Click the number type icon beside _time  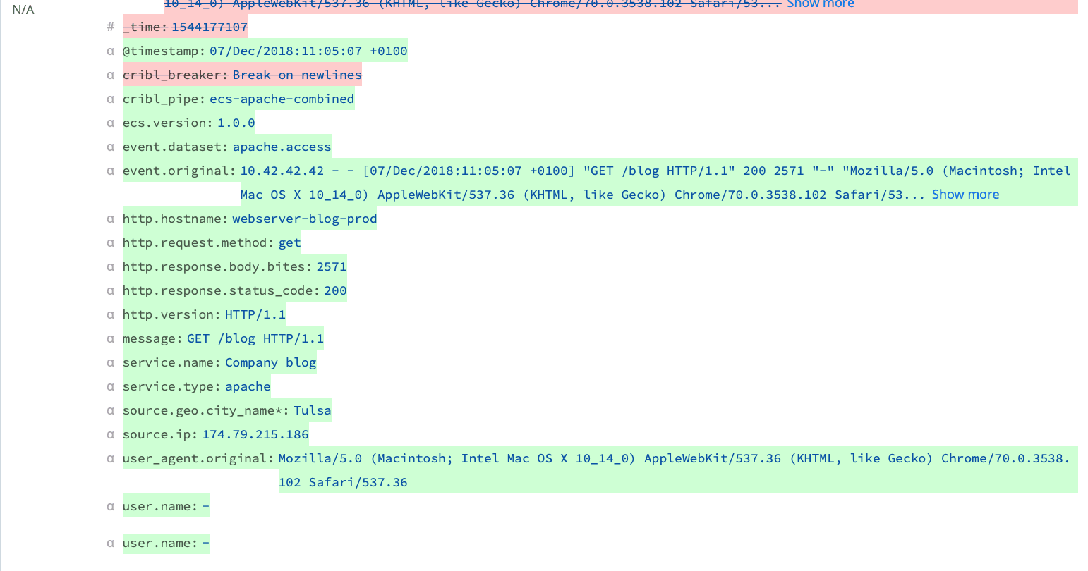click(110, 27)
